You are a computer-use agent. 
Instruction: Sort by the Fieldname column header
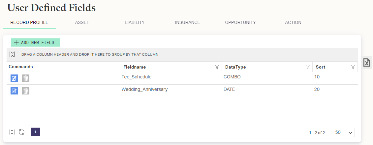(135, 67)
